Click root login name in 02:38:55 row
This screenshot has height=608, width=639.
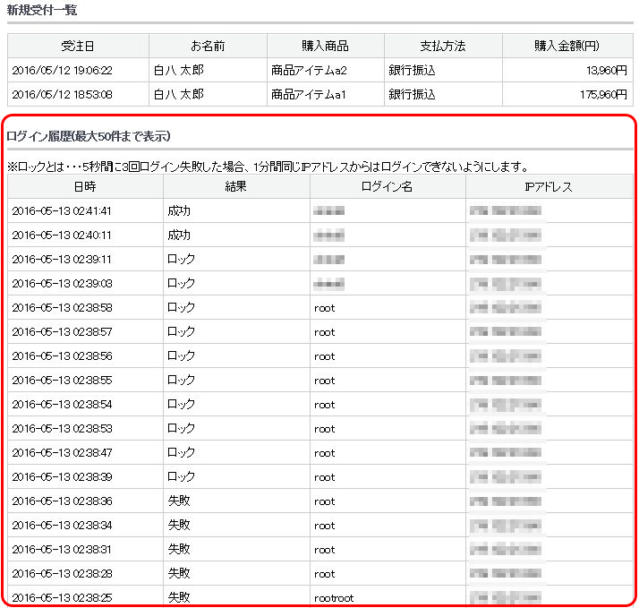point(325,381)
